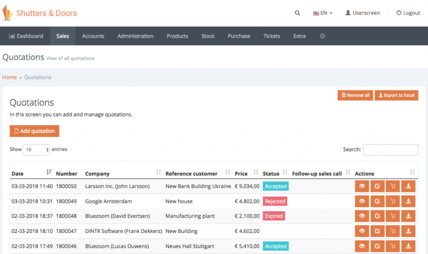Click the Number column header
This screenshot has width=428, height=254.
pyautogui.click(x=67, y=173)
